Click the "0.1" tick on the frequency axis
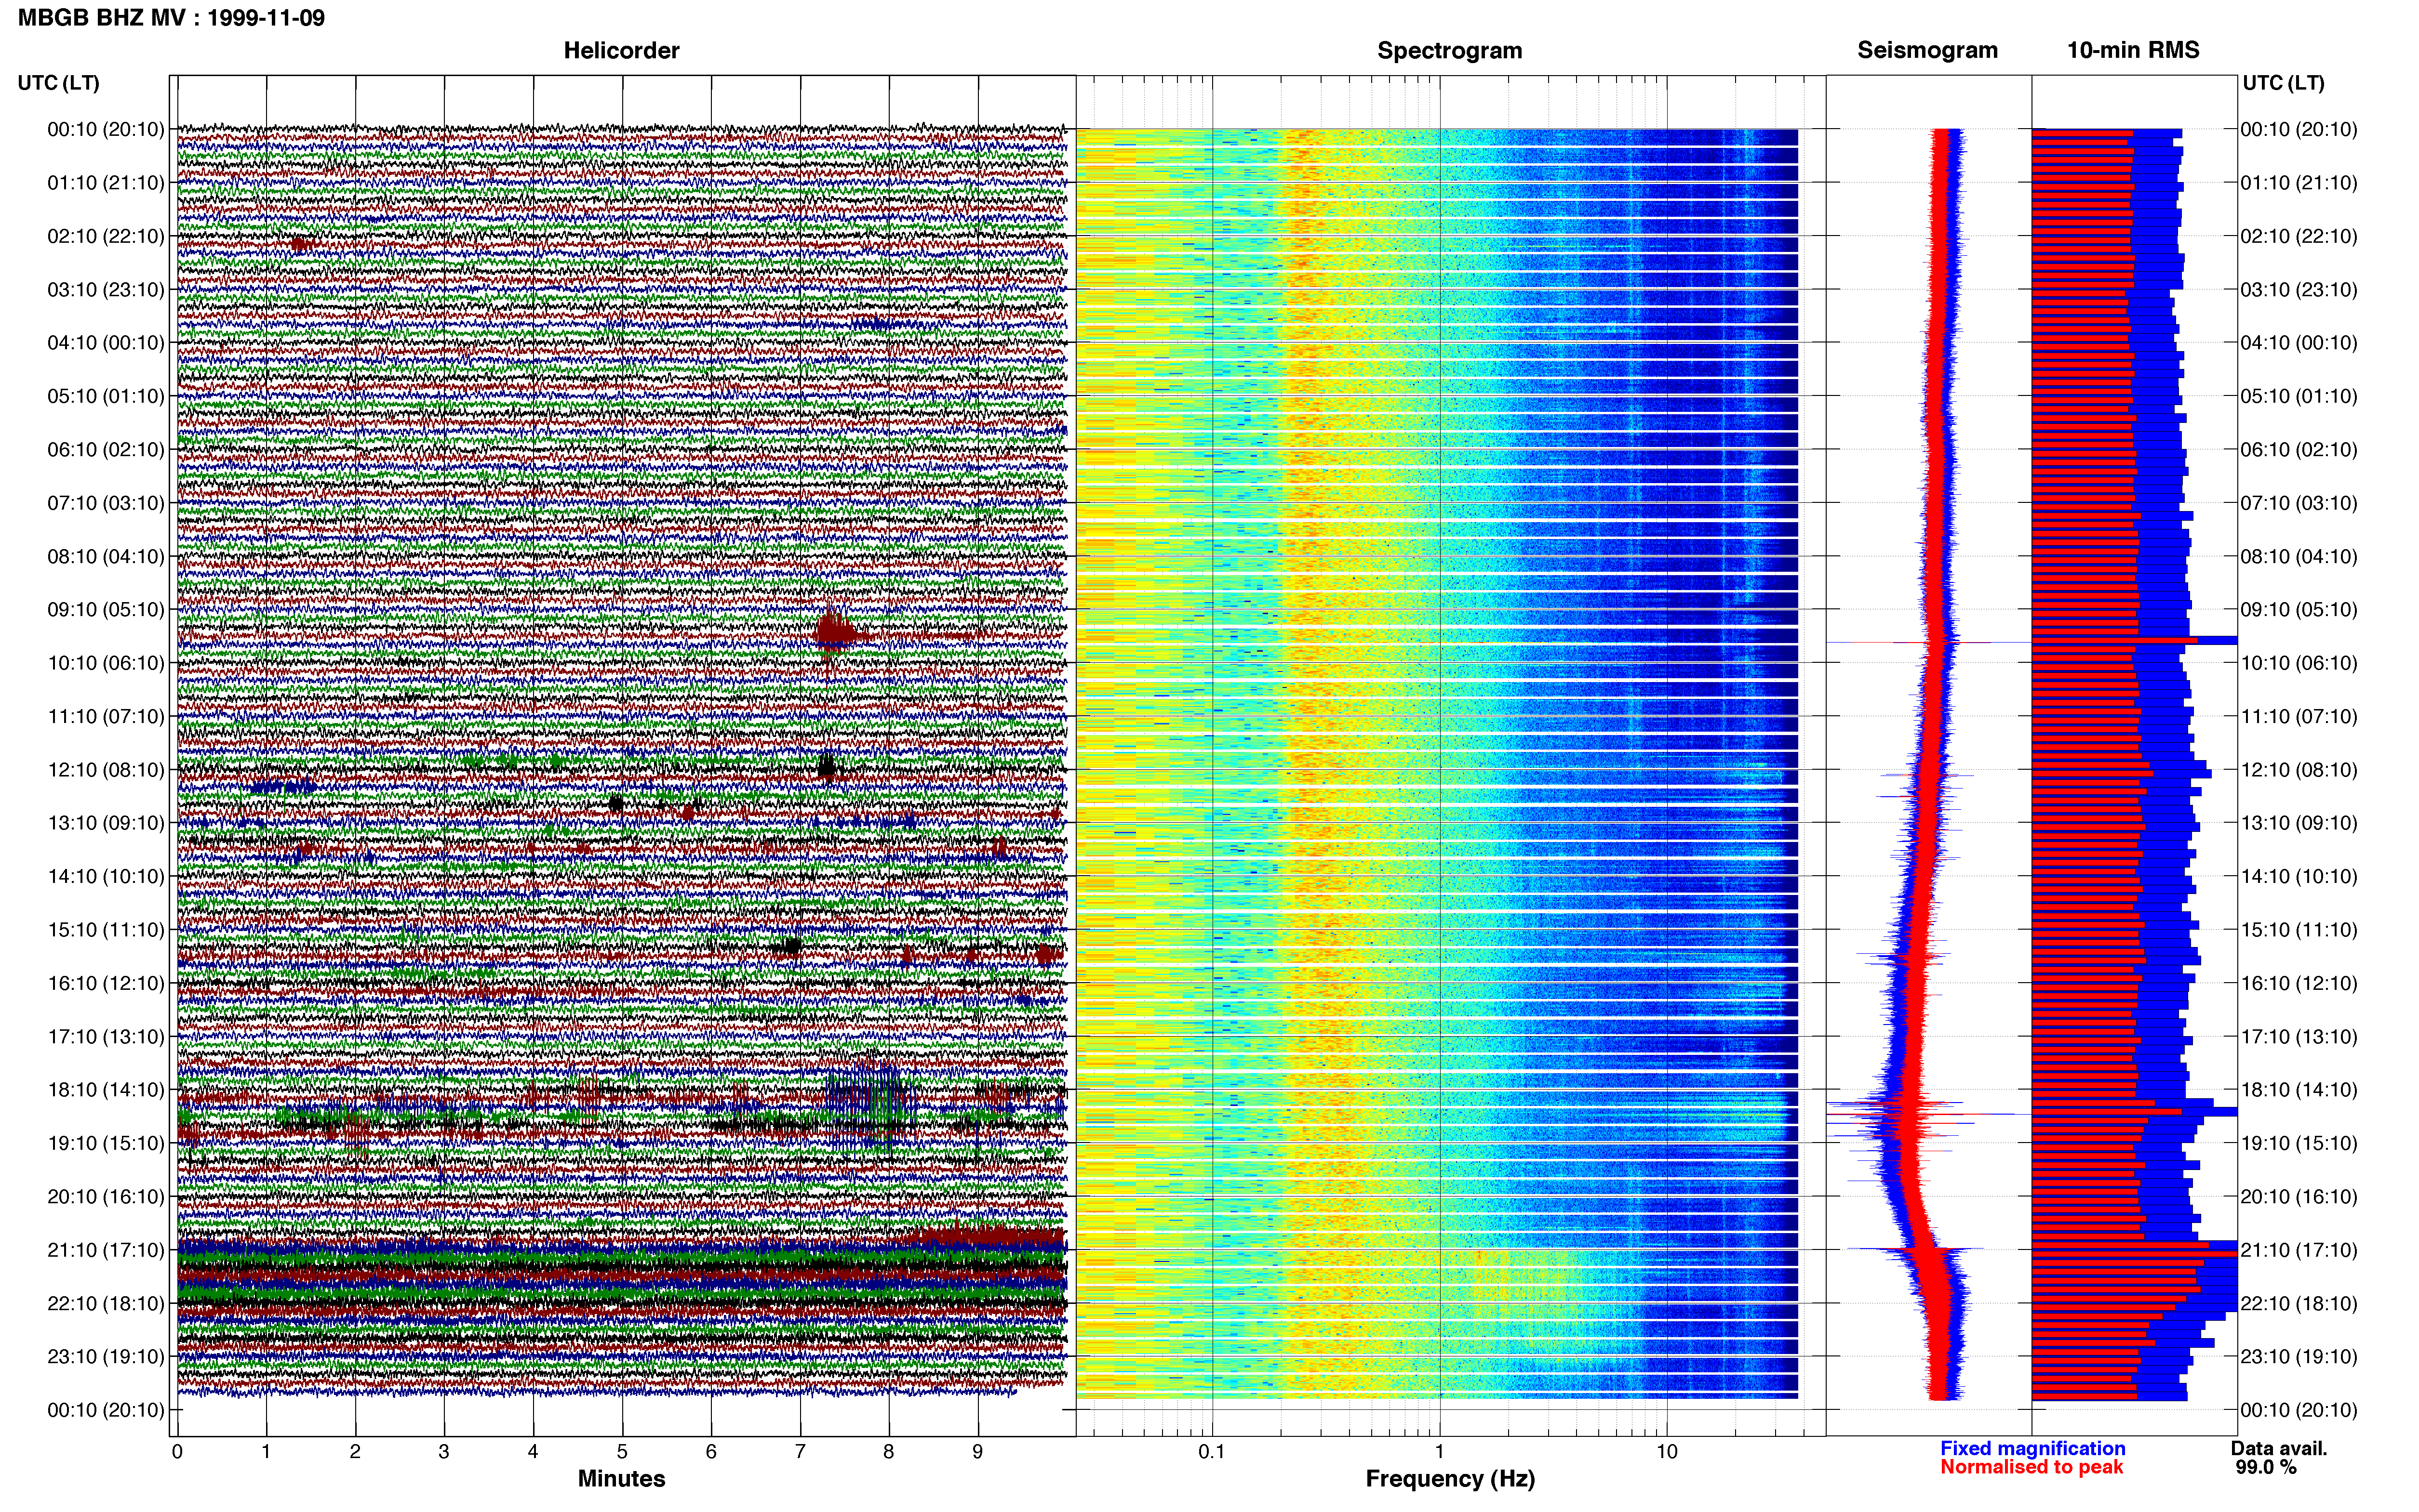The height and width of the screenshot is (1512, 2419). click(1212, 1452)
